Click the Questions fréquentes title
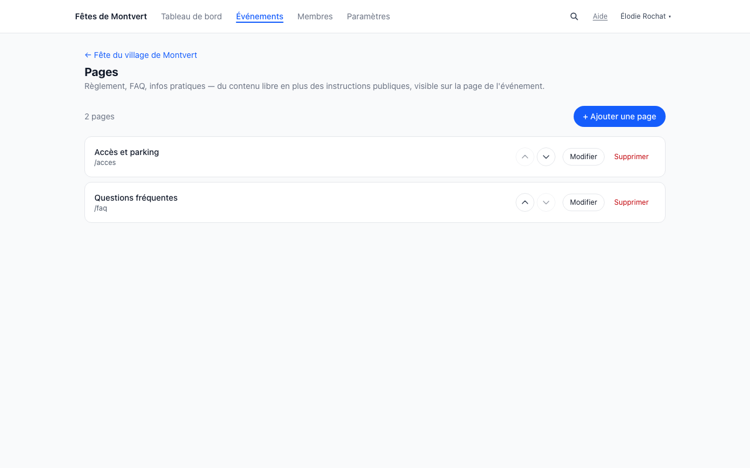The height and width of the screenshot is (468, 750). pos(136,198)
